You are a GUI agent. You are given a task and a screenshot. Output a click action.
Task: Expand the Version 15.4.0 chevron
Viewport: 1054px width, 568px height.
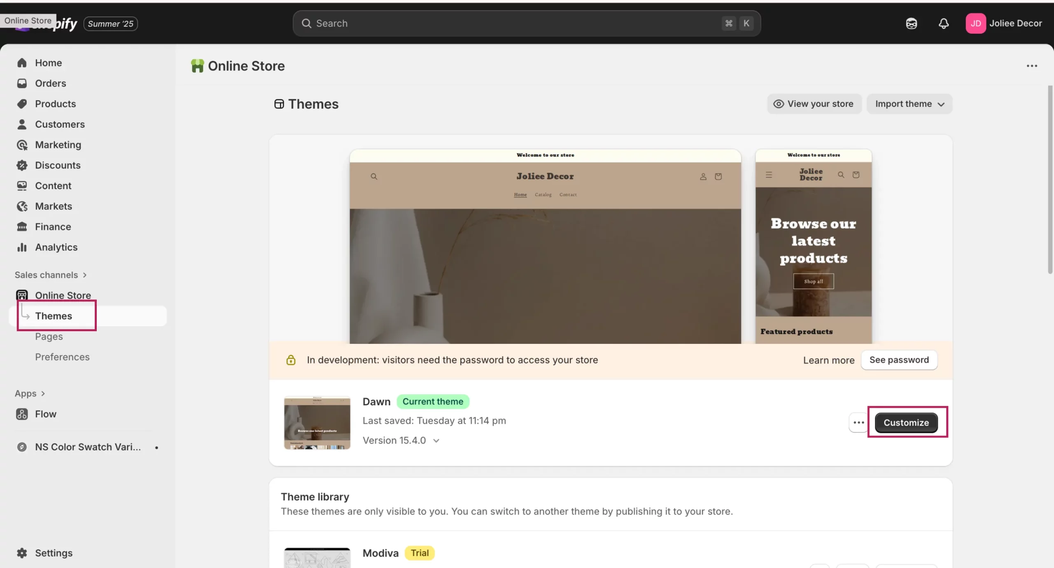point(436,441)
